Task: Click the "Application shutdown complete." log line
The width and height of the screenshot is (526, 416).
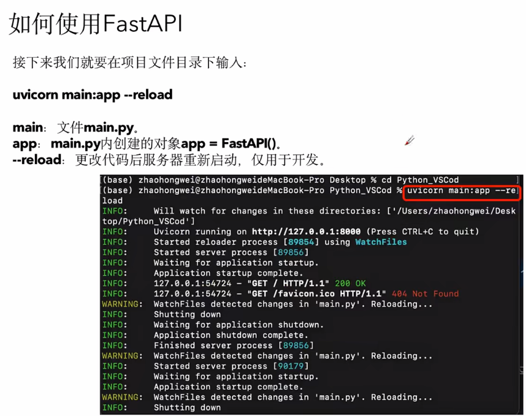Action: tap(231, 335)
